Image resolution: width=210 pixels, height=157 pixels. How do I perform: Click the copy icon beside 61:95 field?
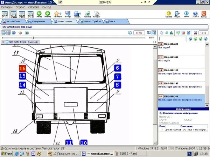coord(130,33)
